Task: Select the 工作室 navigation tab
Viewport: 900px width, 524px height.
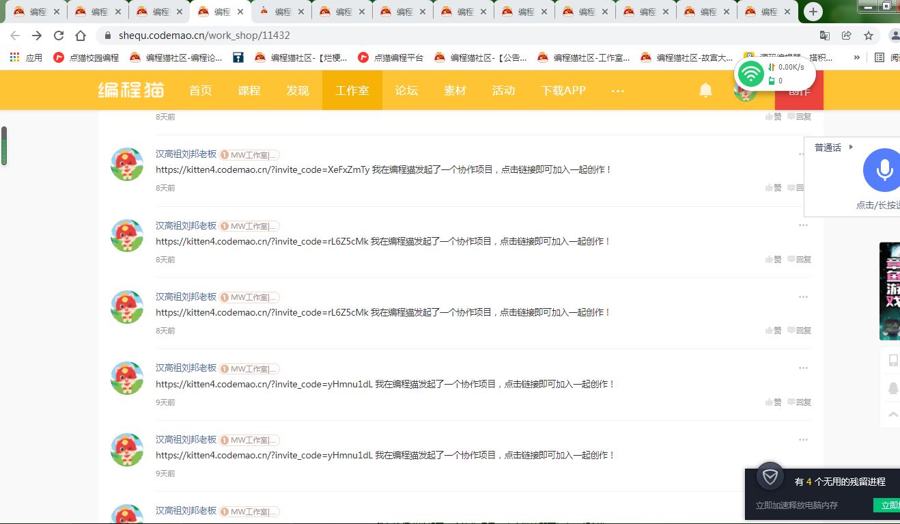Action: click(352, 90)
